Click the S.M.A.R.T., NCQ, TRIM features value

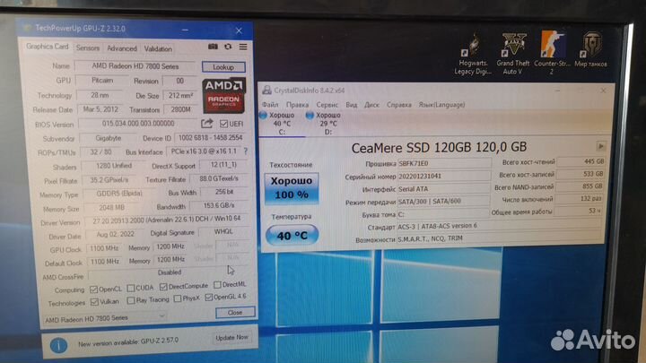point(500,238)
